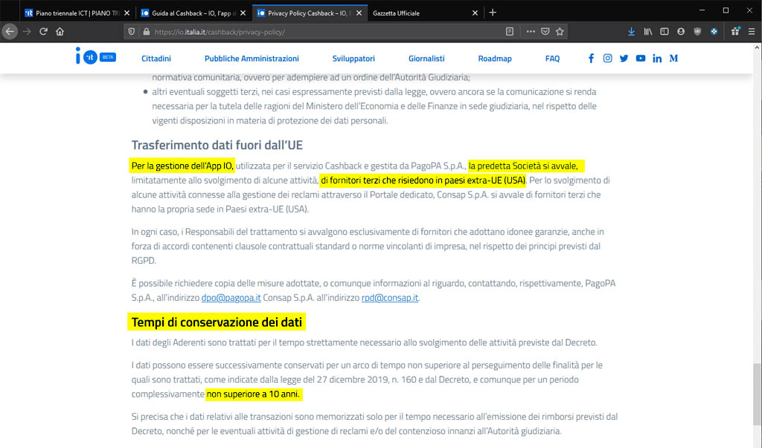Open the downloads panel

click(631, 31)
